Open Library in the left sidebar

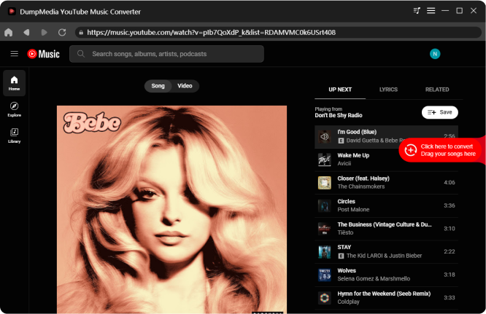[15, 136]
